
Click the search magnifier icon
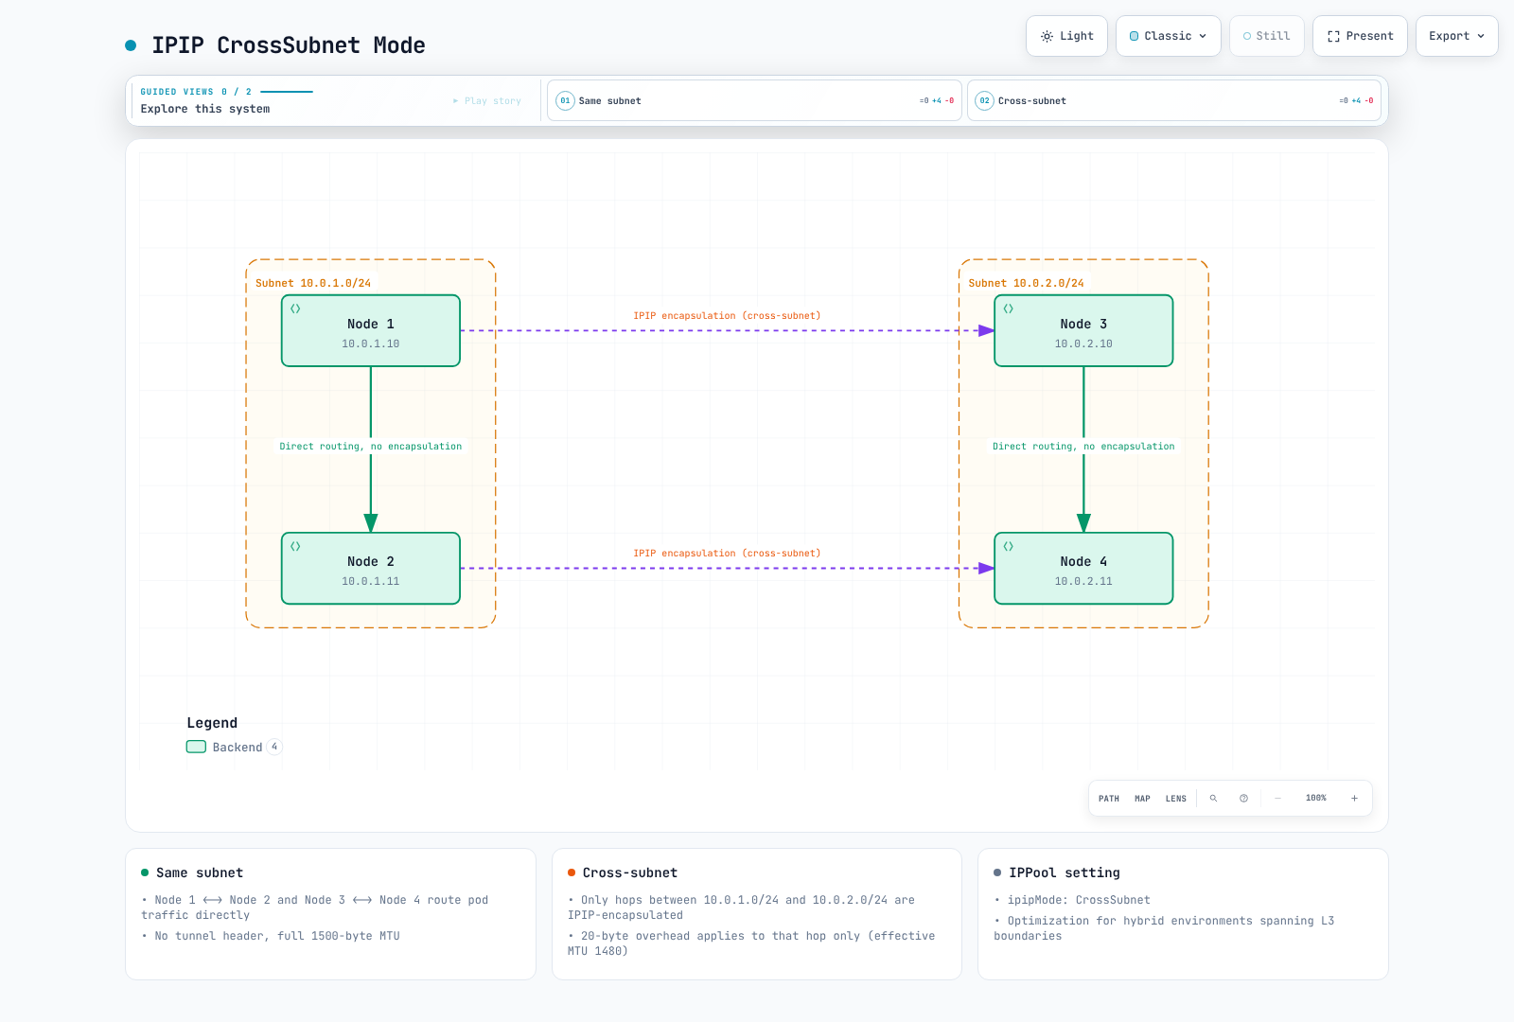click(x=1213, y=799)
